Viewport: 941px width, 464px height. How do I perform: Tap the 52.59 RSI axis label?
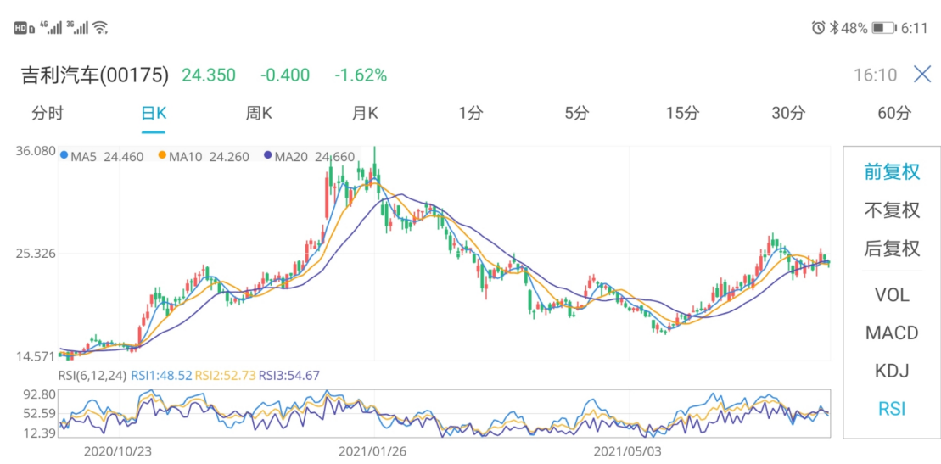(x=39, y=414)
